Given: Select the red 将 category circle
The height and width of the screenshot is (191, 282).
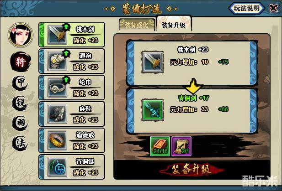Looking at the screenshot, I should point(21,62).
